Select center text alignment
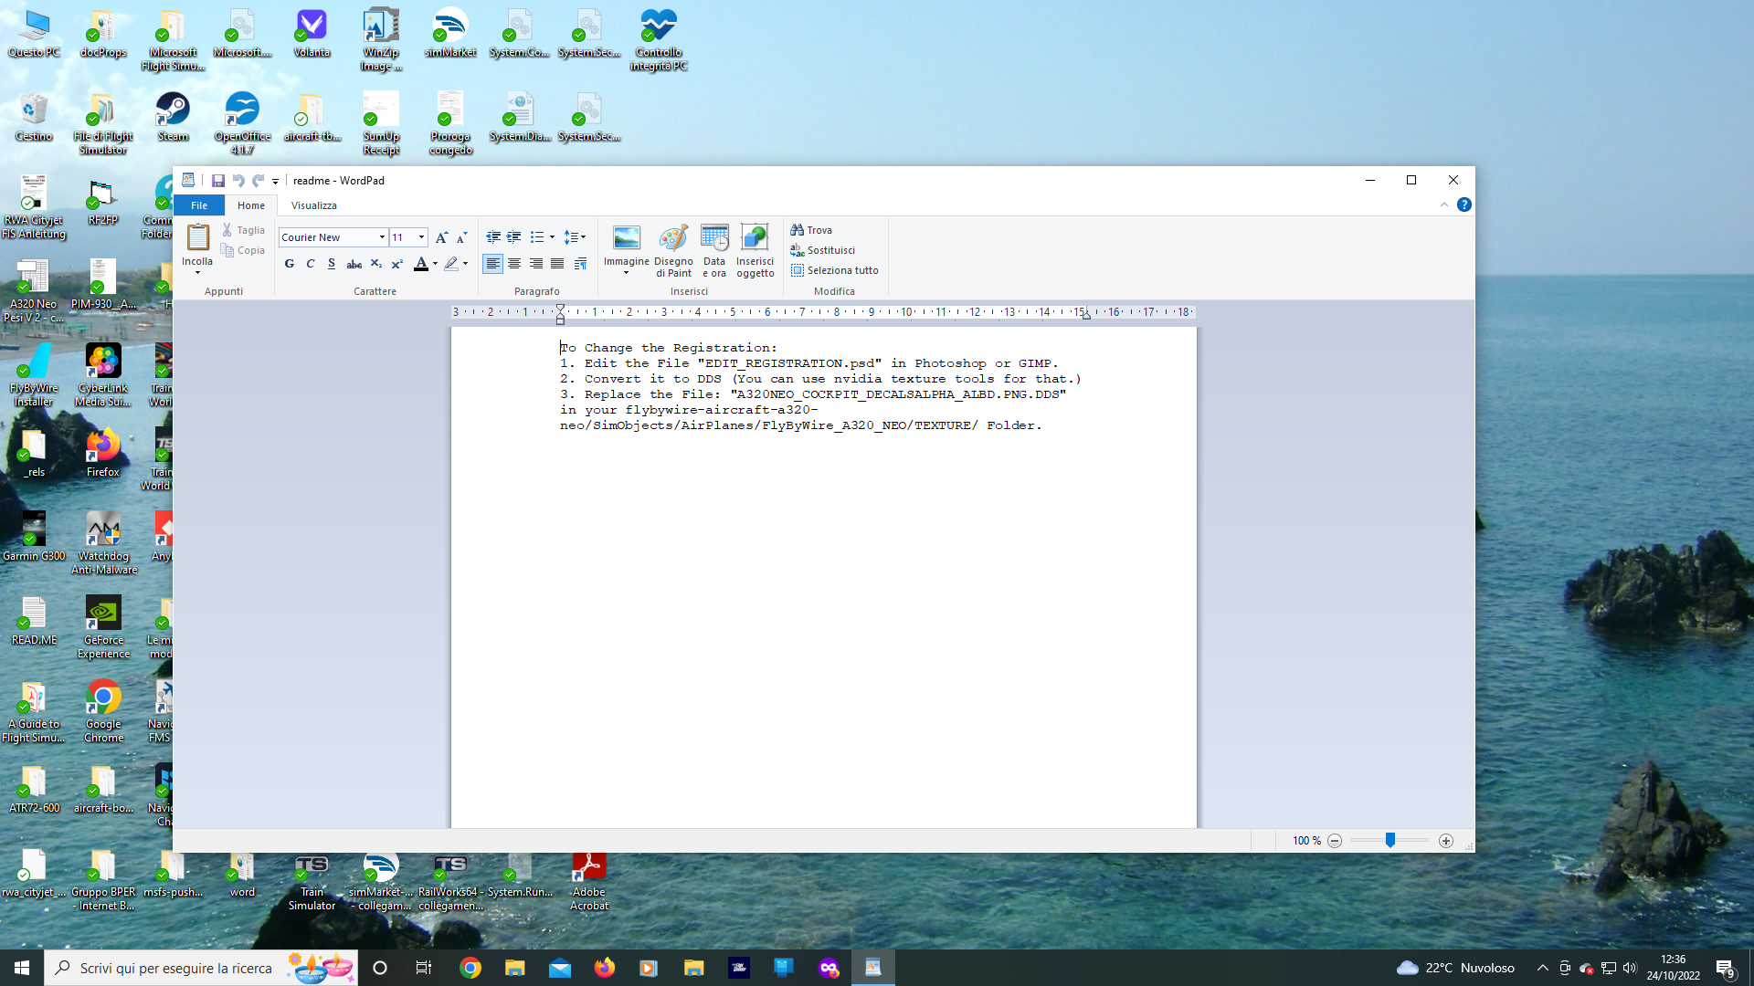This screenshot has height=986, width=1754. tap(514, 264)
